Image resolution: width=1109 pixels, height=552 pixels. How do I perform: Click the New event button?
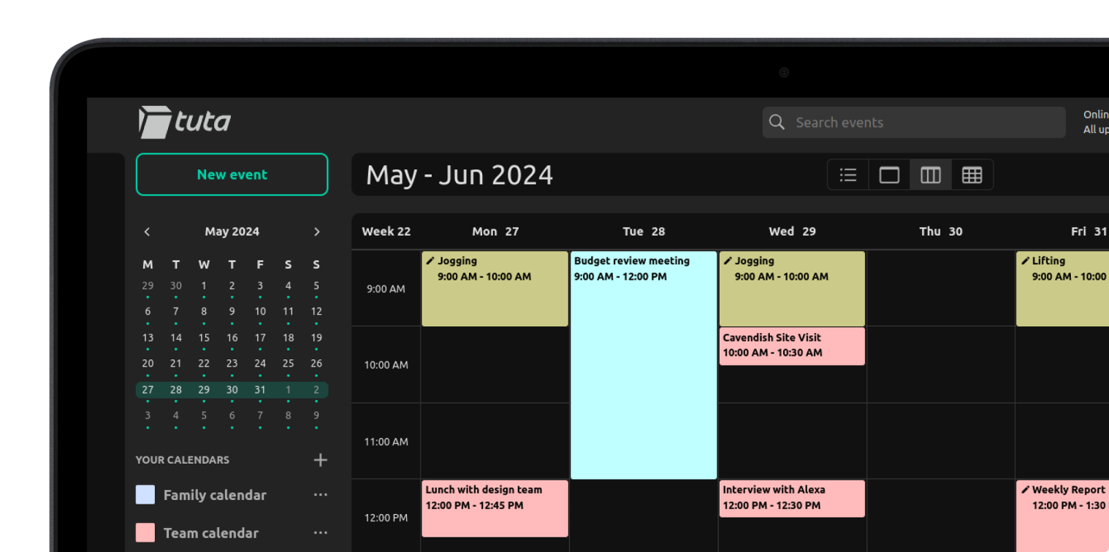(x=232, y=175)
